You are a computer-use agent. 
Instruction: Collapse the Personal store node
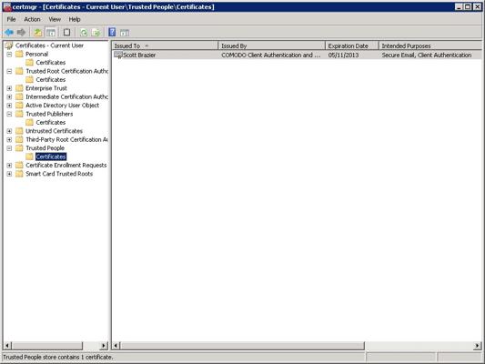pos(9,54)
